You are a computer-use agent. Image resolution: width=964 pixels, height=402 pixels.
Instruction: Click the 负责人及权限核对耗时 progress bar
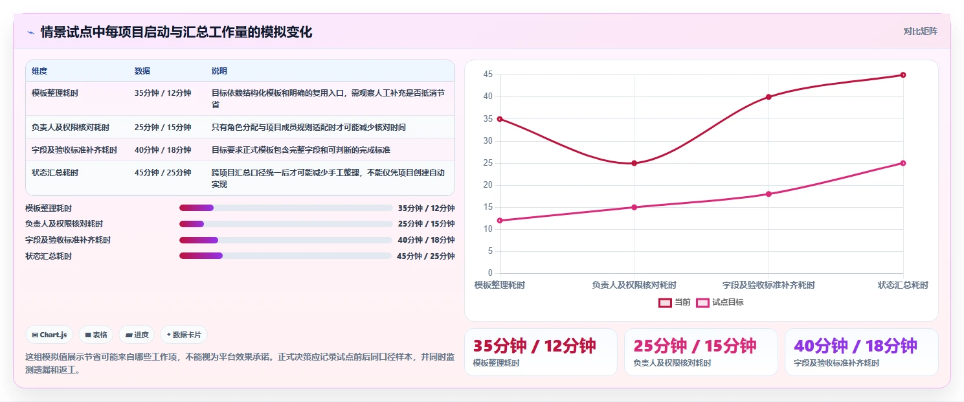click(x=286, y=224)
